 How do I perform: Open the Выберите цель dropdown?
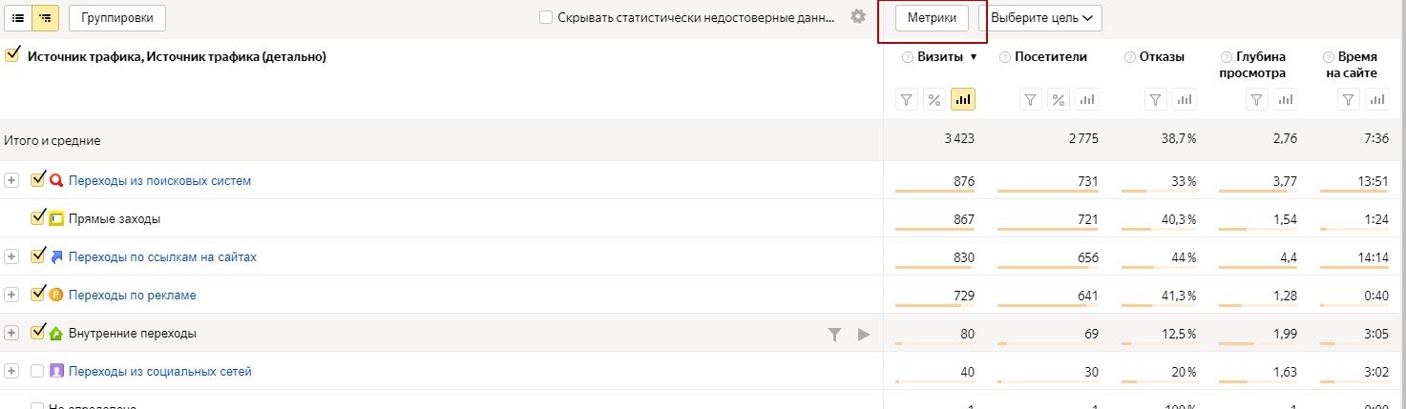pyautogui.click(x=1041, y=17)
